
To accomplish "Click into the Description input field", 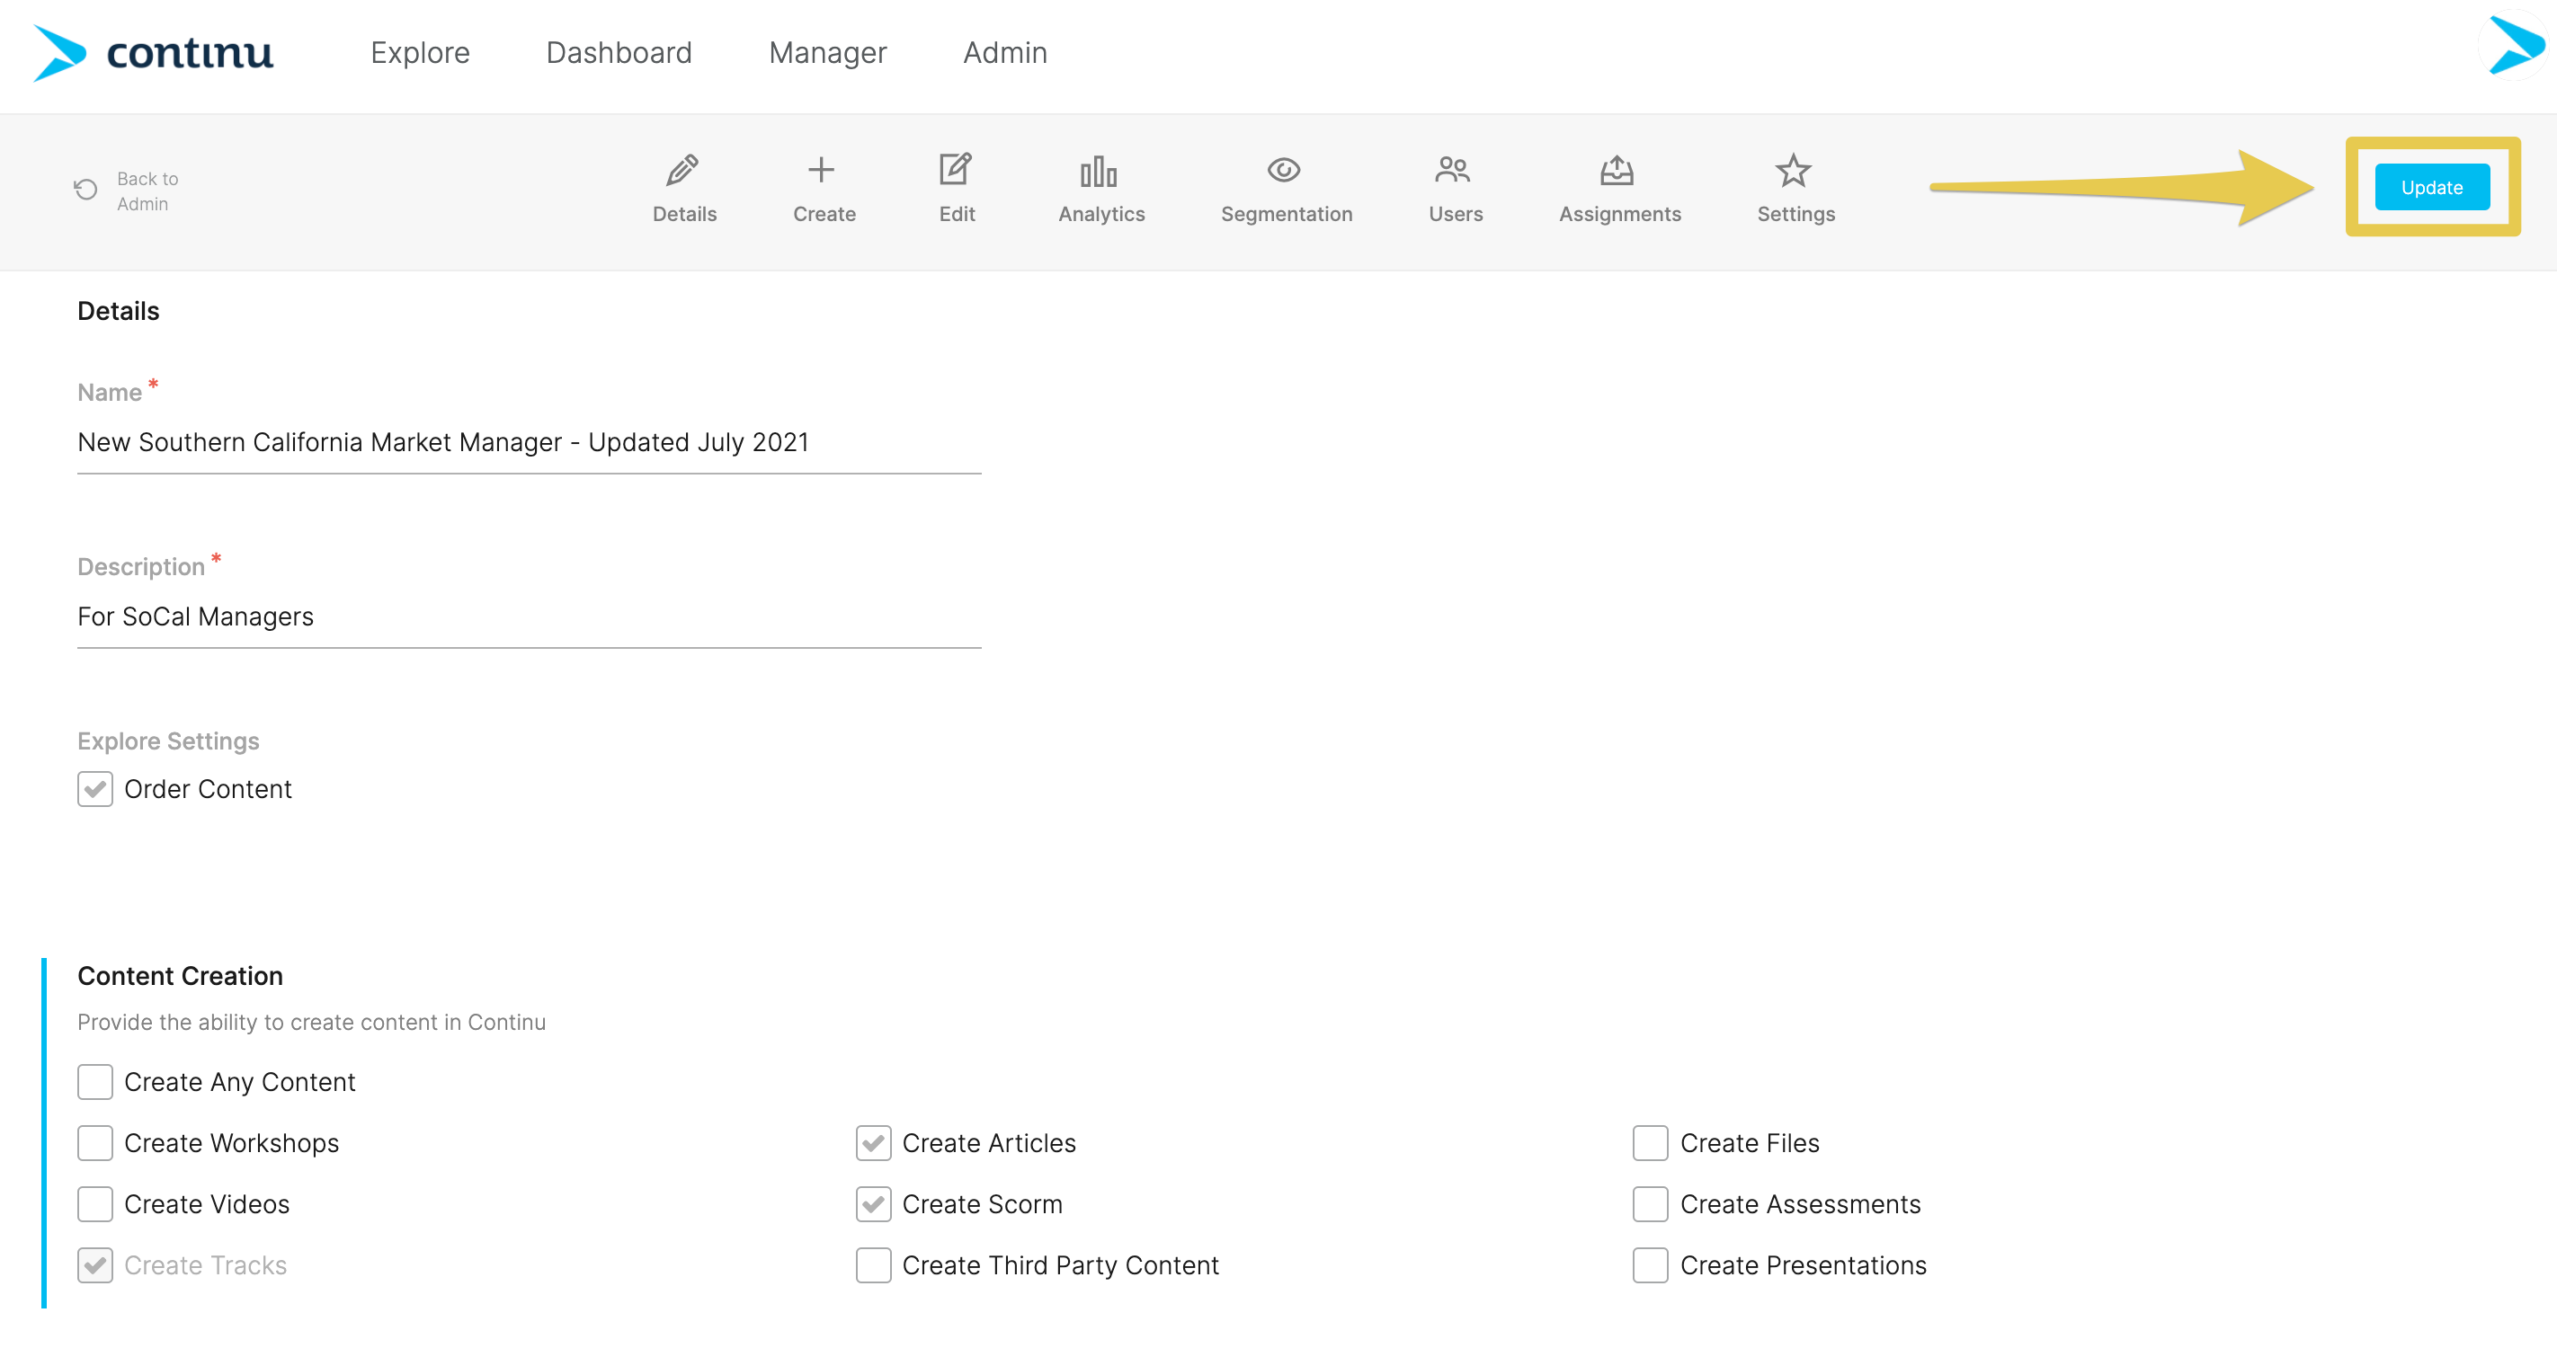I will 529,617.
